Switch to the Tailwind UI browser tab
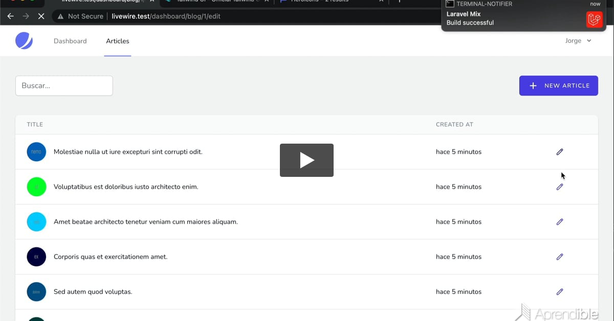This screenshot has height=321, width=614. [217, 2]
